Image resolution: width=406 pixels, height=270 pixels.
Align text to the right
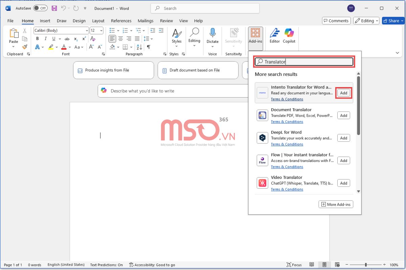pos(129,39)
